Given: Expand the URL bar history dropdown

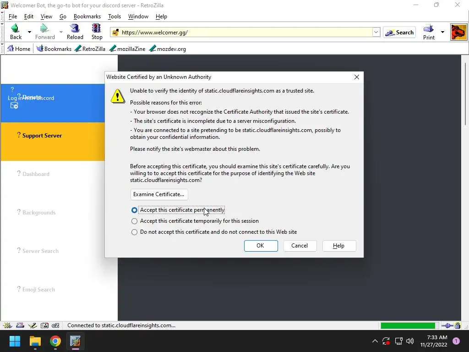Looking at the screenshot, I should click(x=376, y=32).
